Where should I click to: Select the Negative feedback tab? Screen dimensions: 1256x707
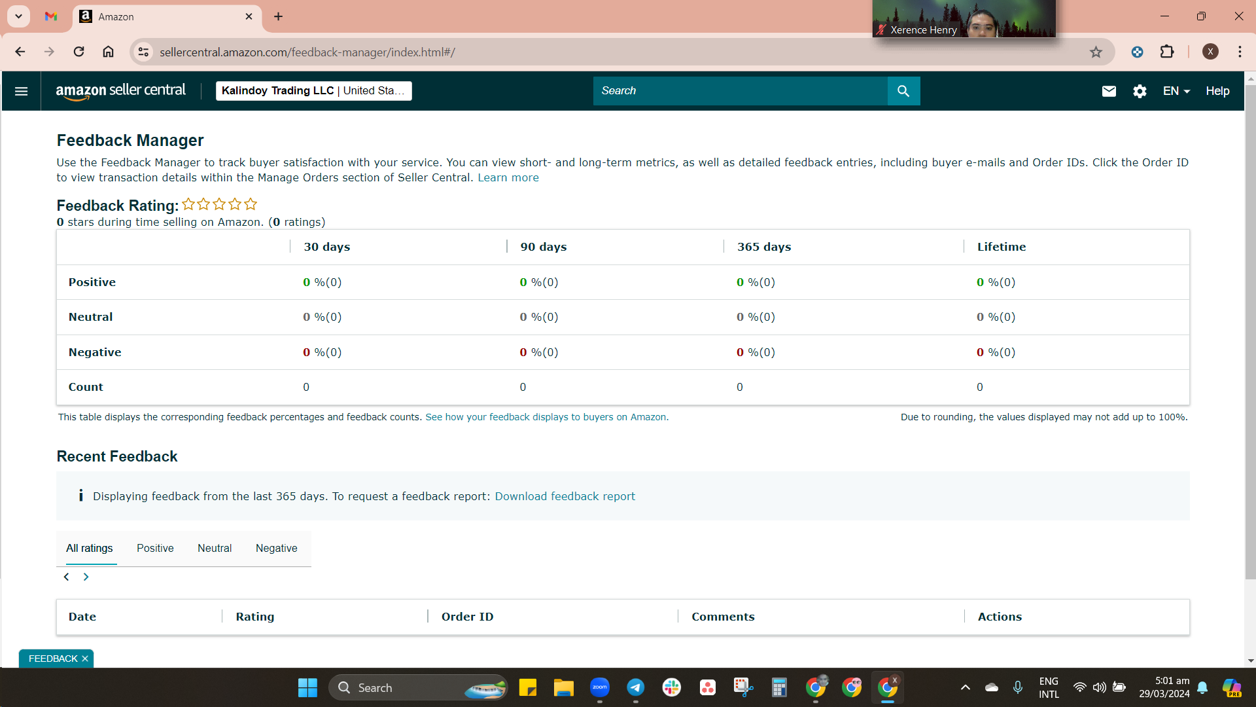(277, 549)
